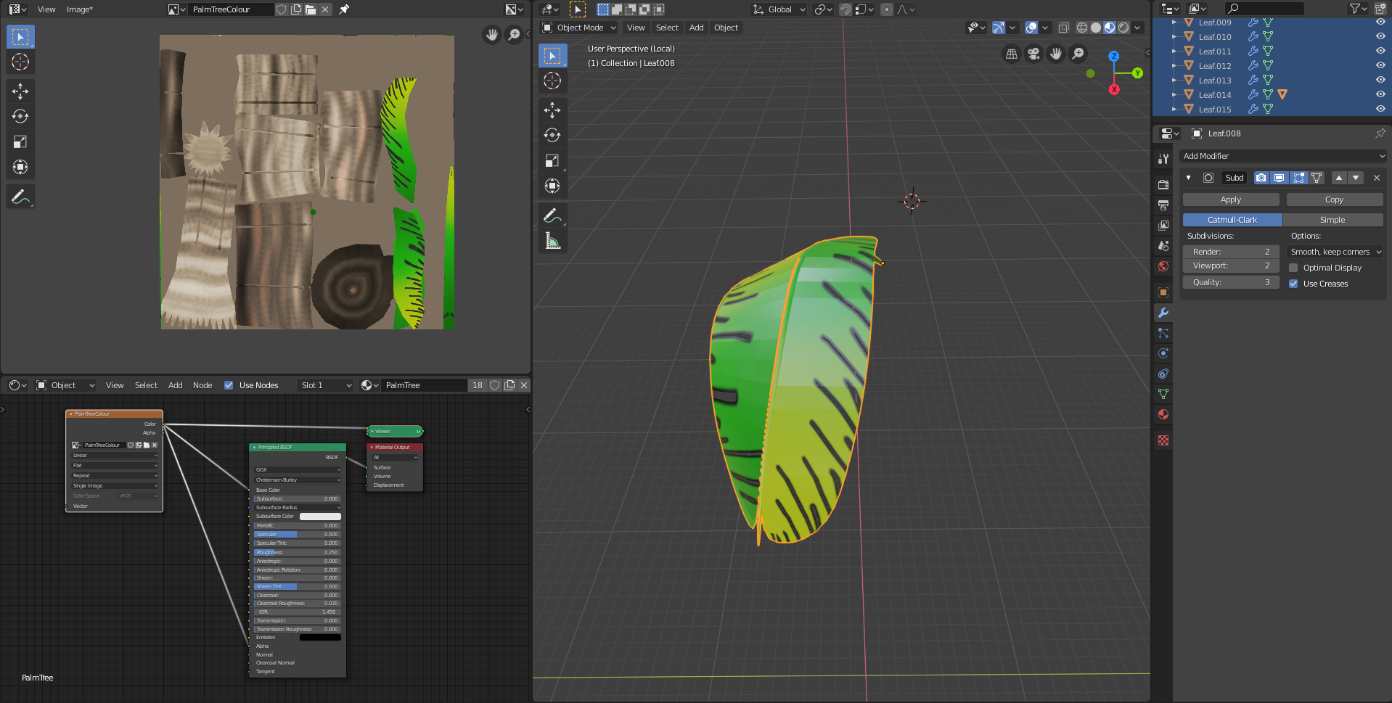The image size is (1392, 703).
Task: Disable the Use Creases checkbox
Action: [x=1293, y=284]
